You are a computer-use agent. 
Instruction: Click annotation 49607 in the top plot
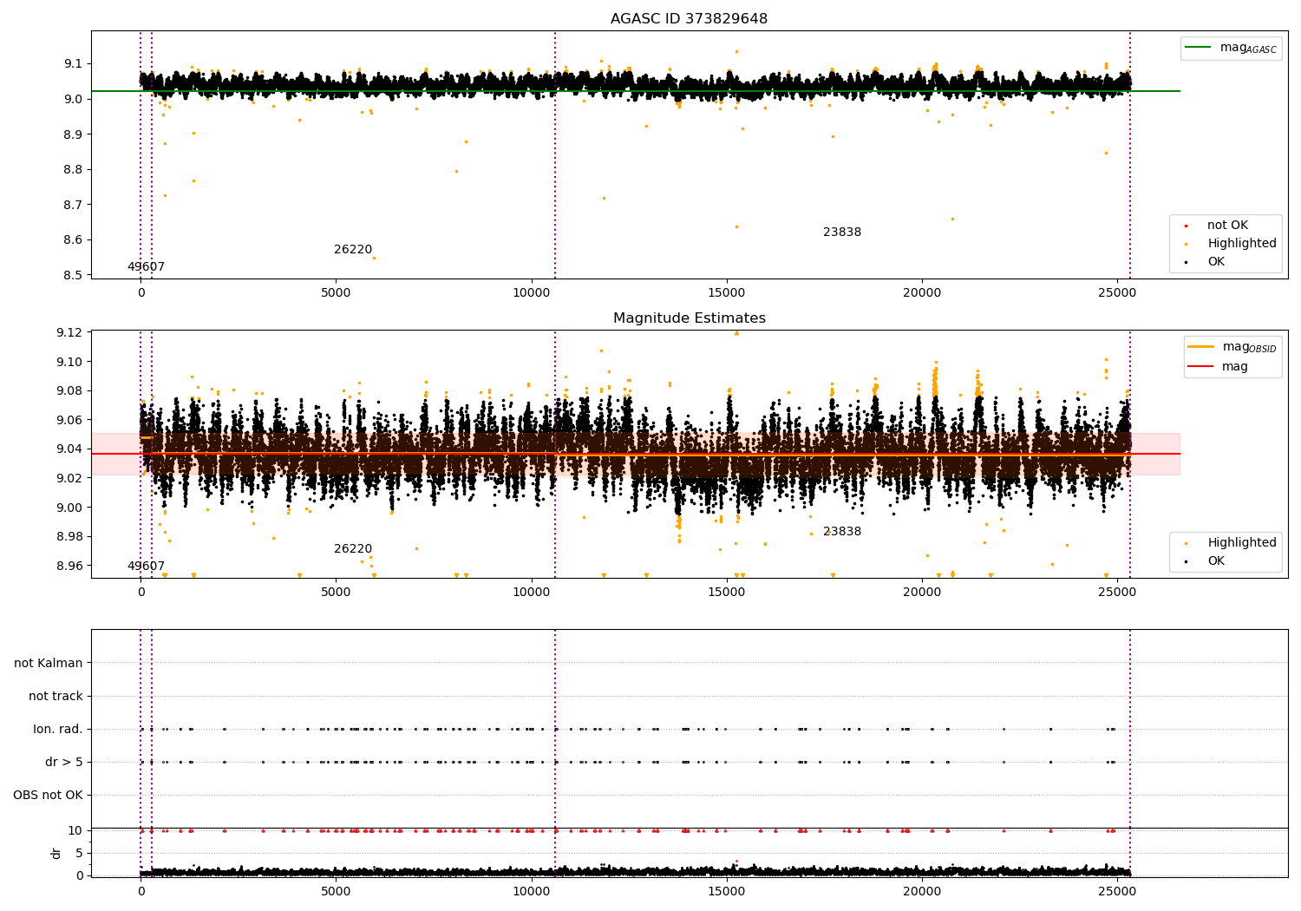146,267
